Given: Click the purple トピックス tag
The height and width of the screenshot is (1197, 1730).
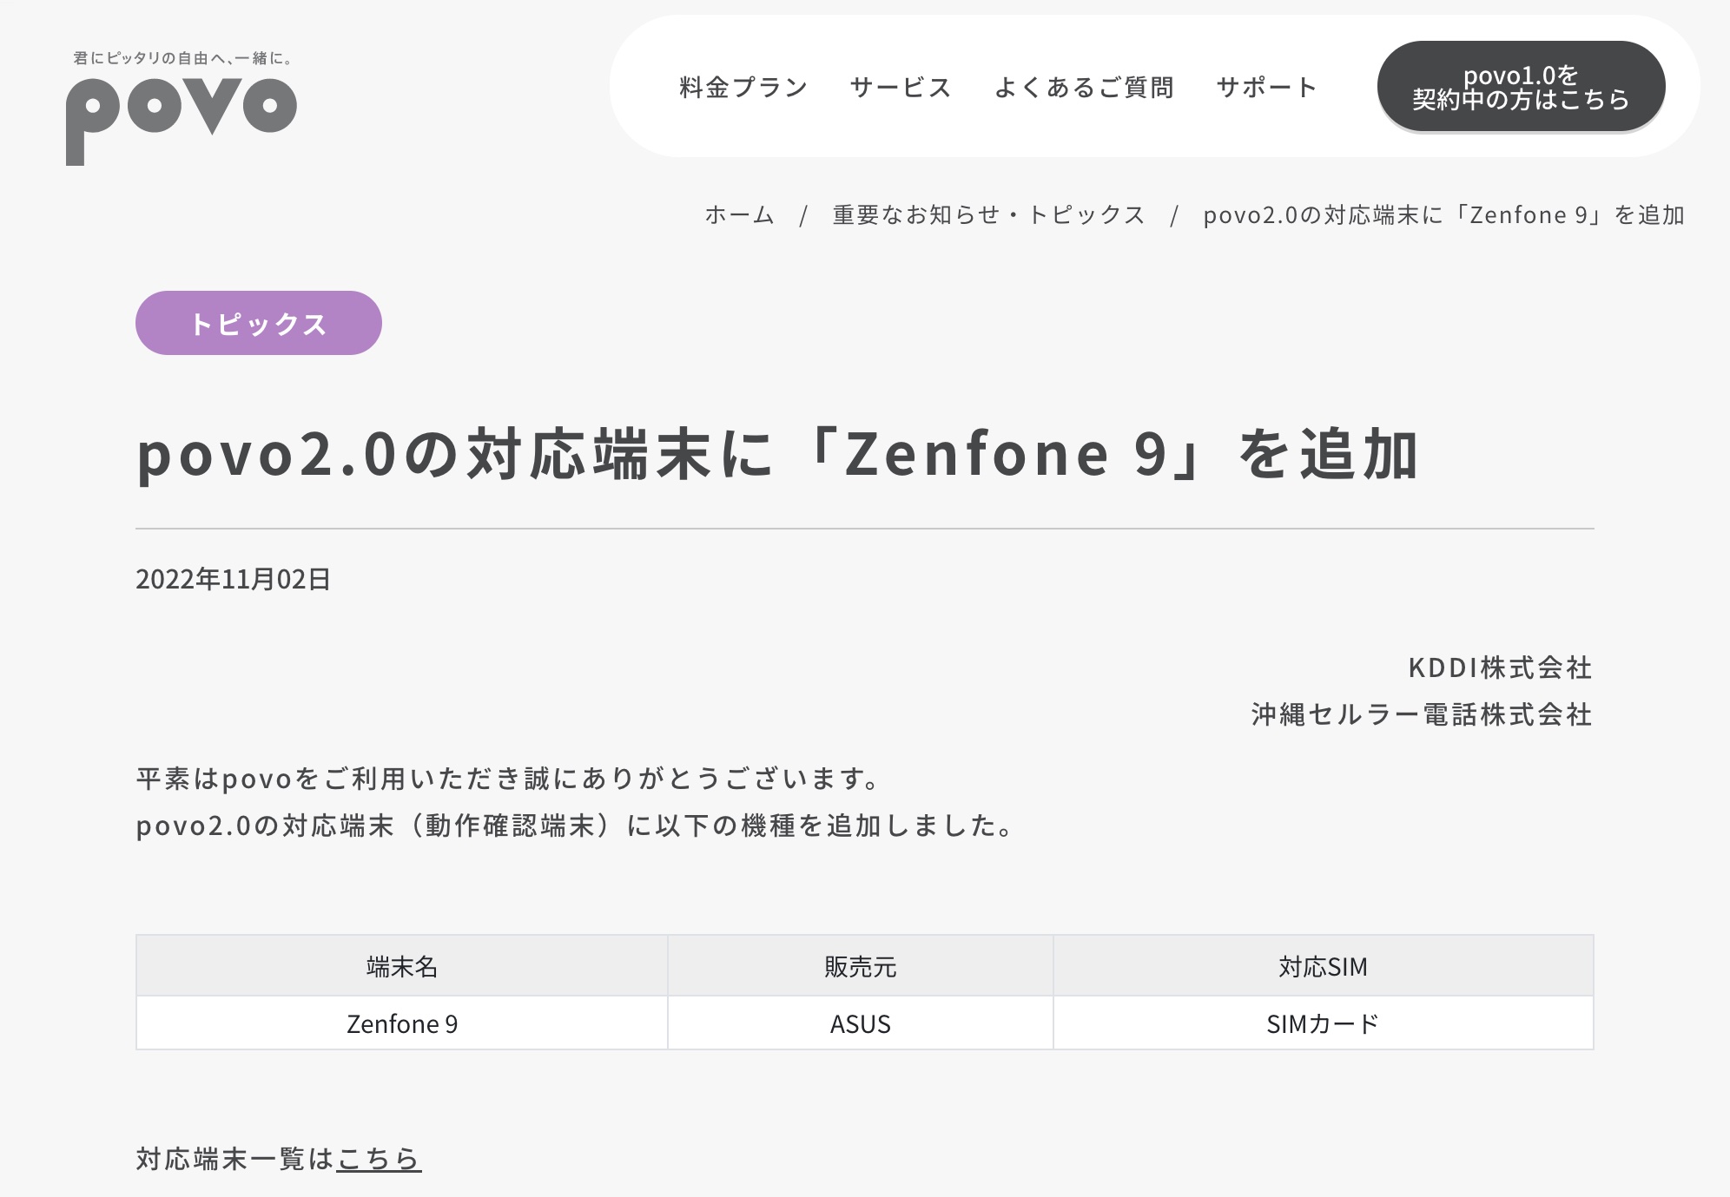Looking at the screenshot, I should [259, 323].
